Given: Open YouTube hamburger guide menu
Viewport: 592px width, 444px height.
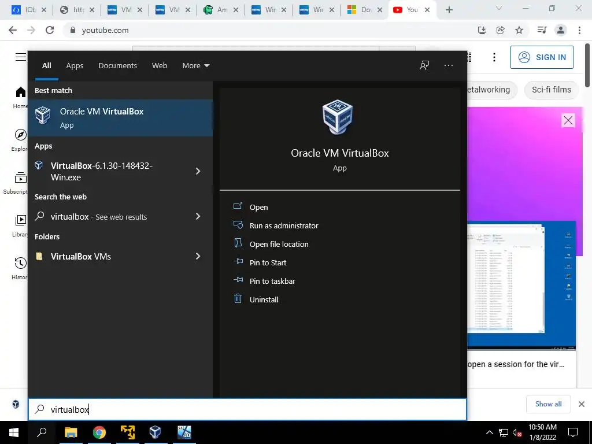Looking at the screenshot, I should tap(21, 57).
